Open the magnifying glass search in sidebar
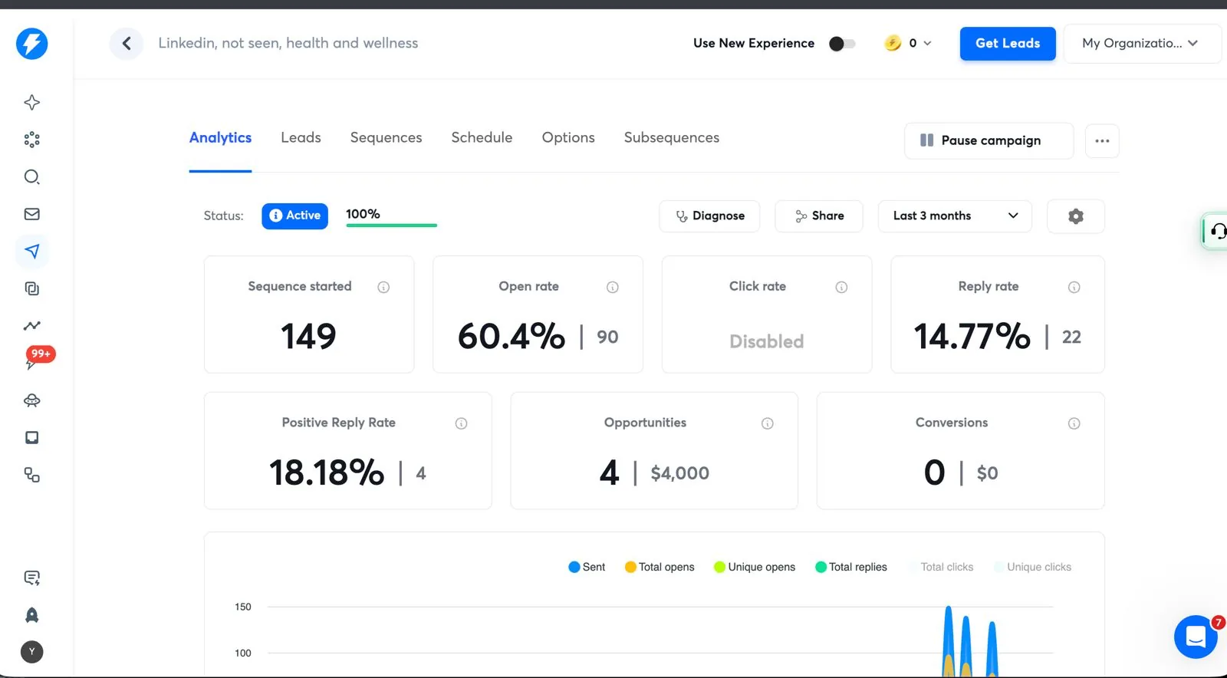Screen dimensions: 1227x678 coord(31,177)
